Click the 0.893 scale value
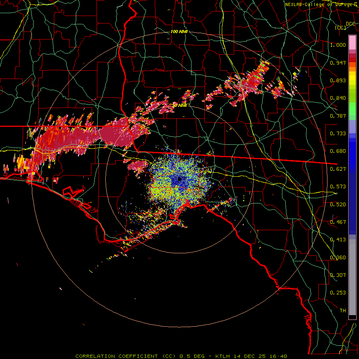The image size is (359, 359). pos(338,80)
